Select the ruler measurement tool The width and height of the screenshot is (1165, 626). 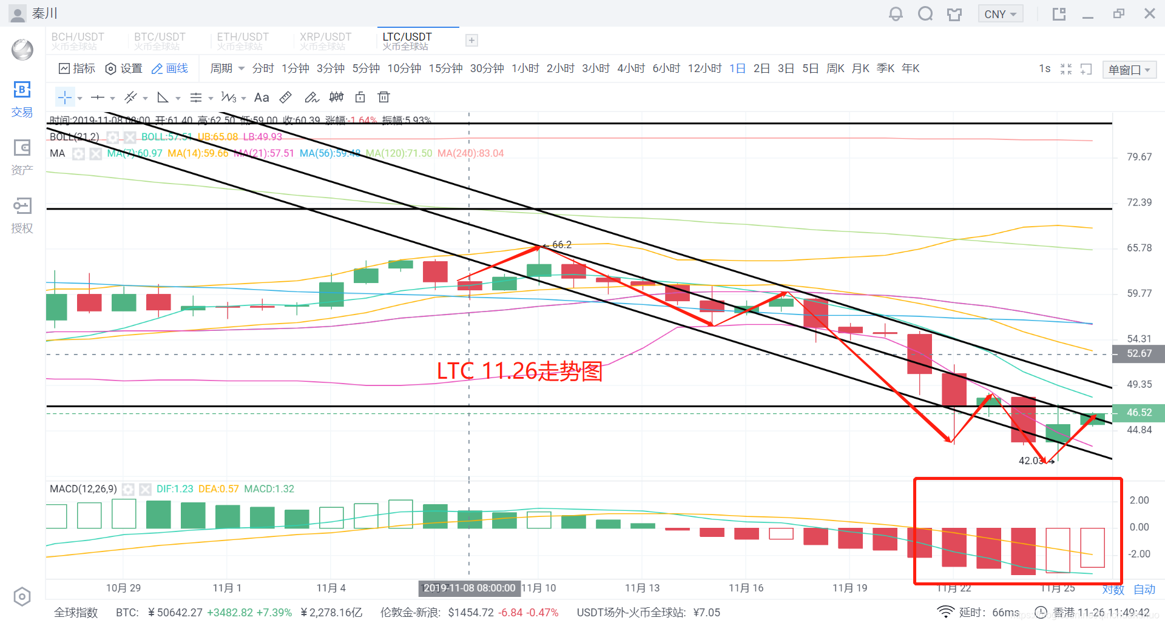pyautogui.click(x=286, y=98)
